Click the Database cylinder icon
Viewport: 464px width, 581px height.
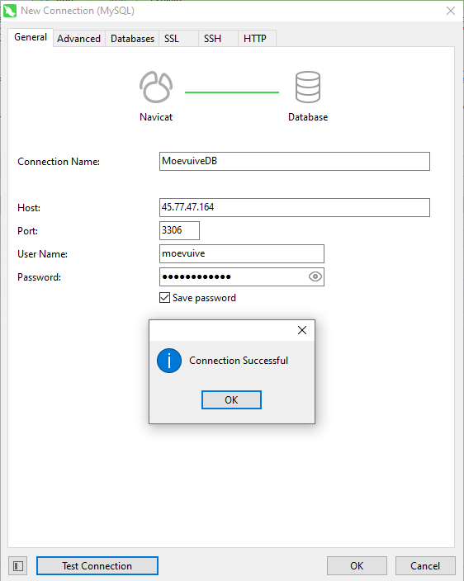[x=308, y=87]
